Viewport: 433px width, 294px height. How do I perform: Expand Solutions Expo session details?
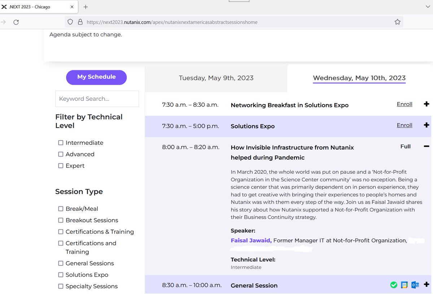[427, 125]
